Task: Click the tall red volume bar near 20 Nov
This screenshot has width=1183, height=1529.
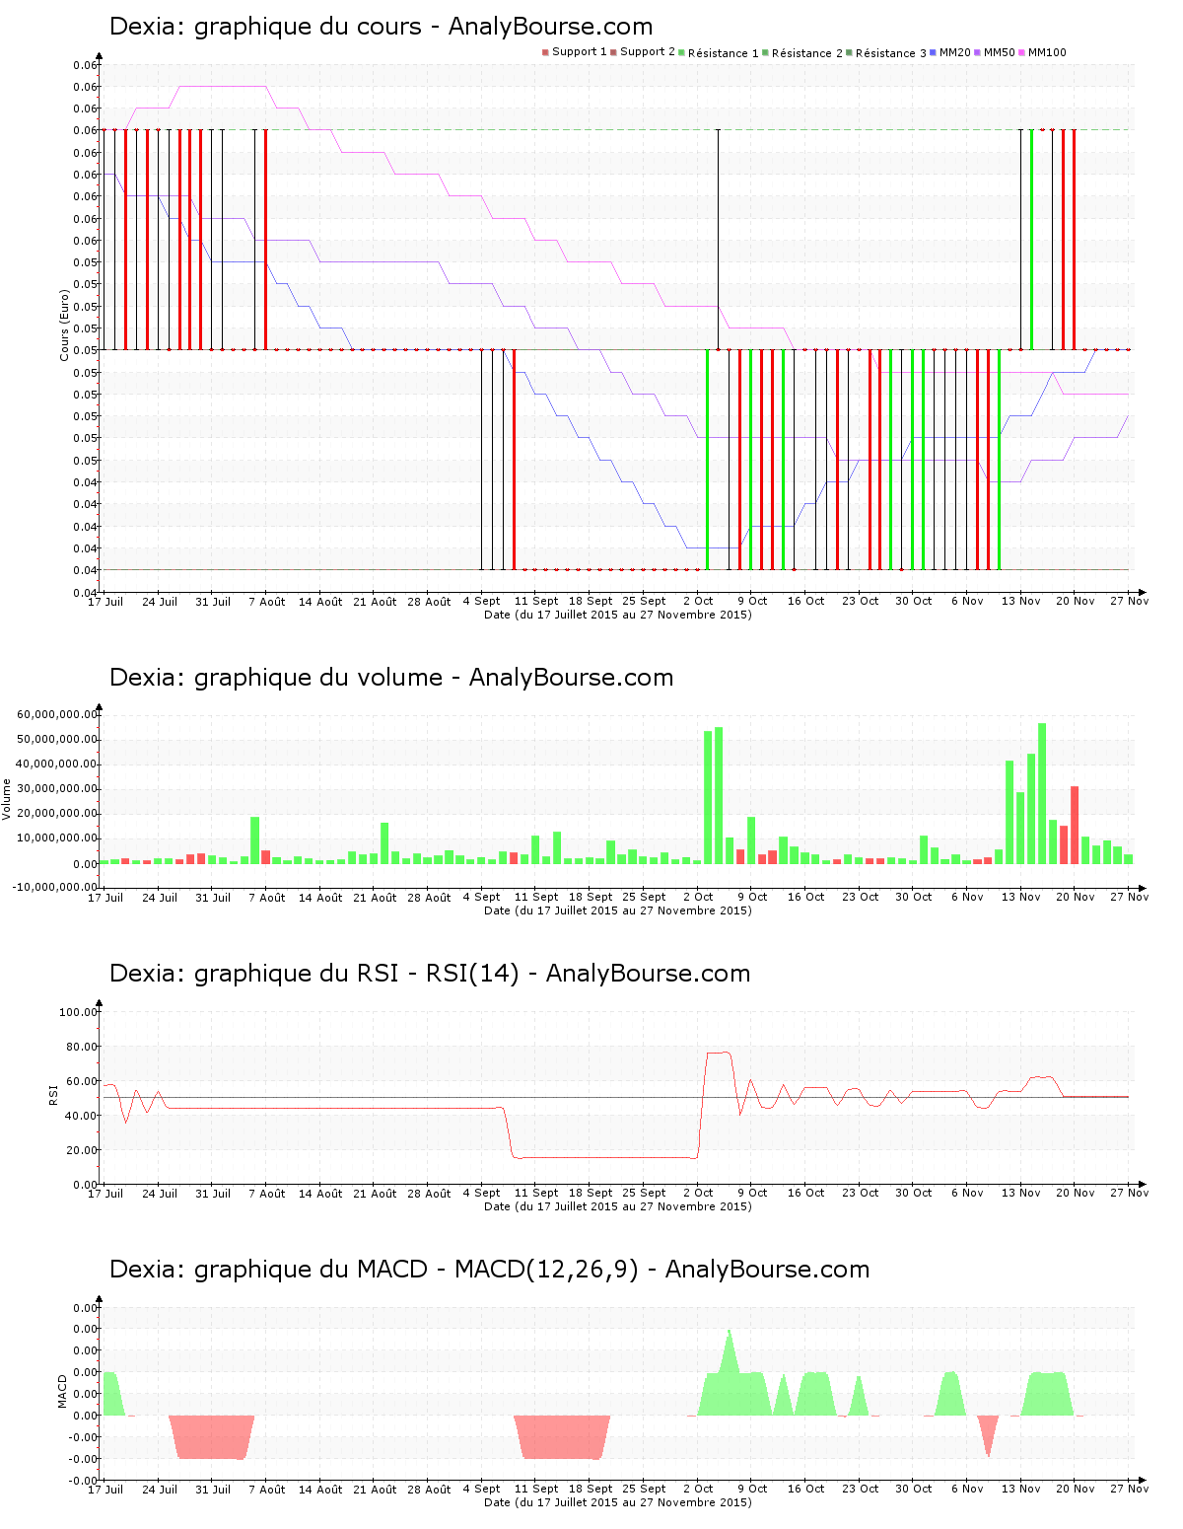Action: tap(1075, 826)
